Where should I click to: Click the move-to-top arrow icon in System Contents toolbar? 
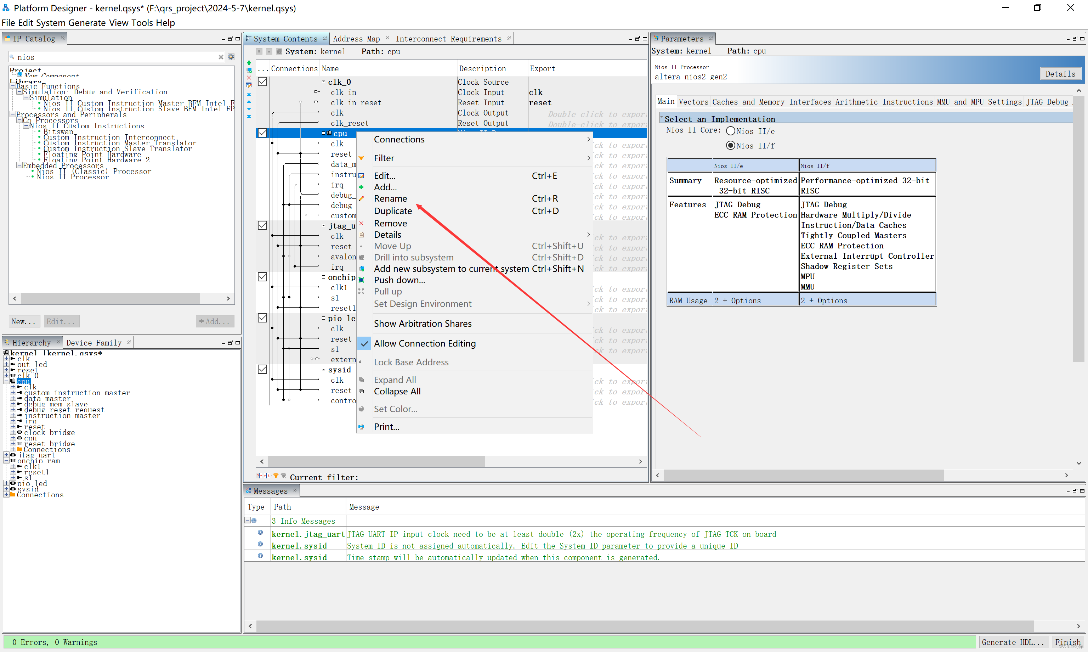(249, 95)
